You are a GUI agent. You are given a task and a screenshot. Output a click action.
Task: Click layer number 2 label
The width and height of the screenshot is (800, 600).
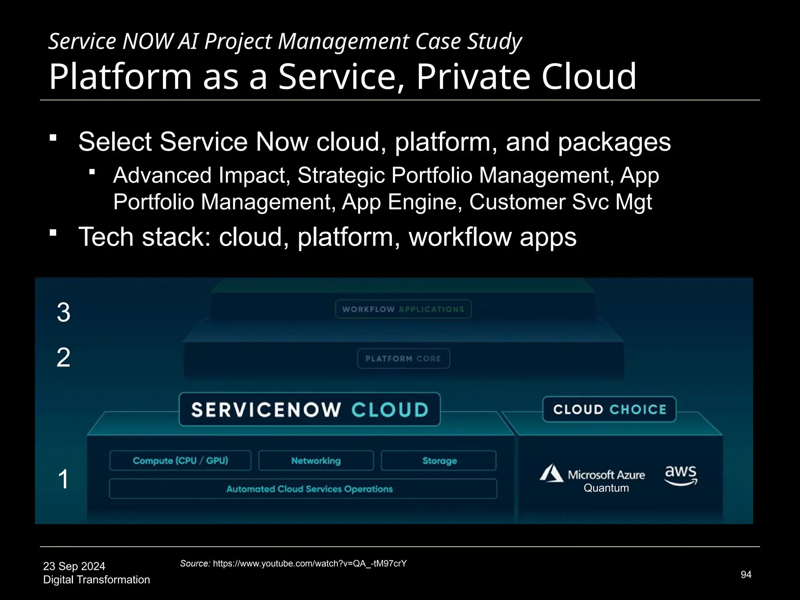point(64,357)
